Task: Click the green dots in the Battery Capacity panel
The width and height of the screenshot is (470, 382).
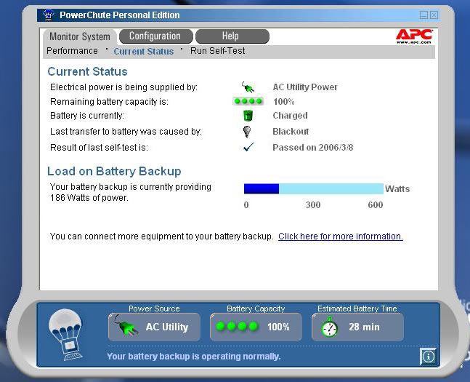Action: (x=237, y=326)
